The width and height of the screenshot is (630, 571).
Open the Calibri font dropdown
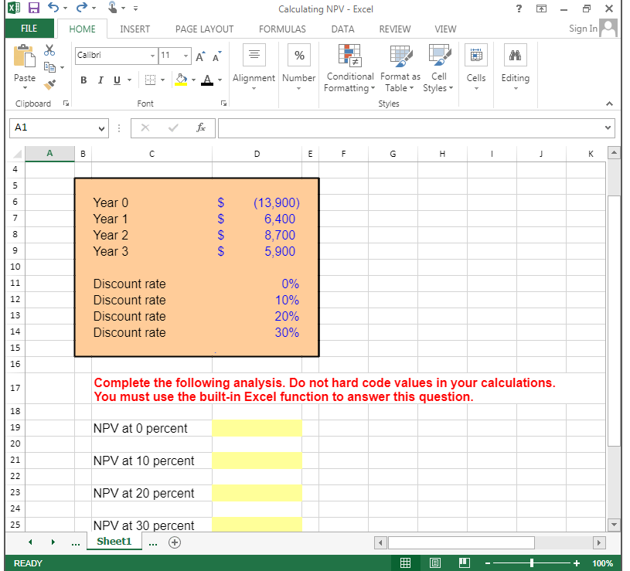(x=152, y=56)
